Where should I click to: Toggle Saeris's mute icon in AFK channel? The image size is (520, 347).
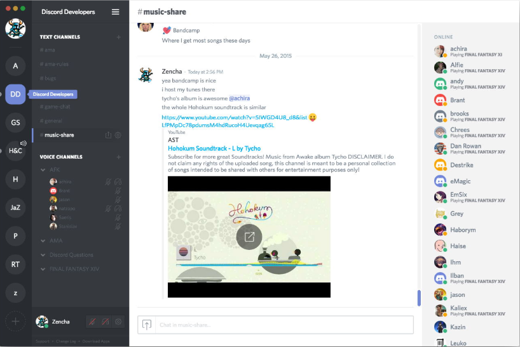click(118, 218)
